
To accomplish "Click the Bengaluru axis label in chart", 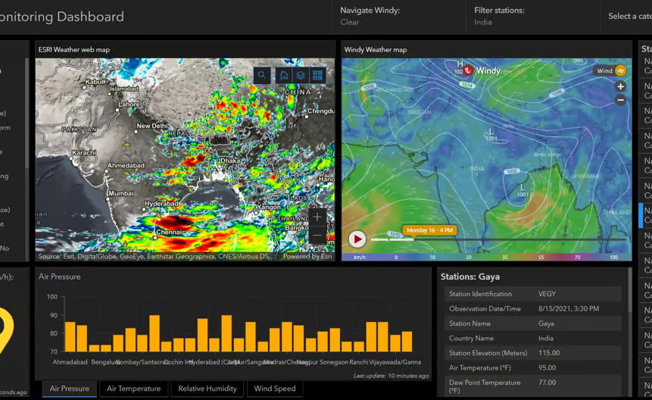I will click(105, 362).
